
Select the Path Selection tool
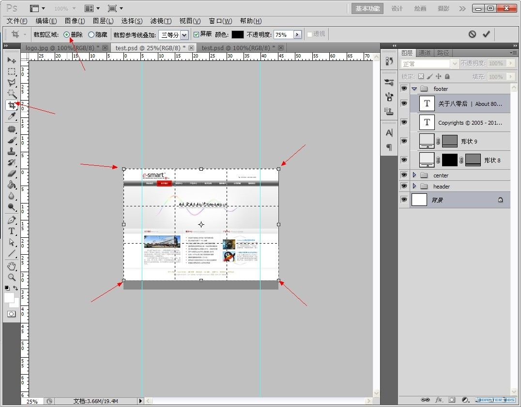tap(12, 242)
